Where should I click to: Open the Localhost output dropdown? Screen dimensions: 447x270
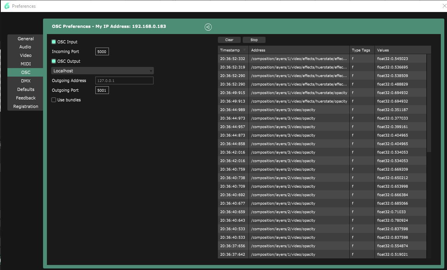tap(102, 71)
